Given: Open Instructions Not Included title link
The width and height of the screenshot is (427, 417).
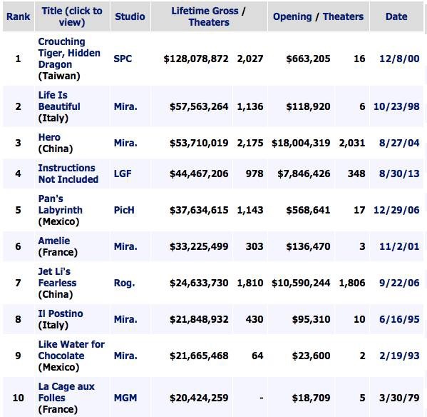Looking at the screenshot, I should point(68,174).
